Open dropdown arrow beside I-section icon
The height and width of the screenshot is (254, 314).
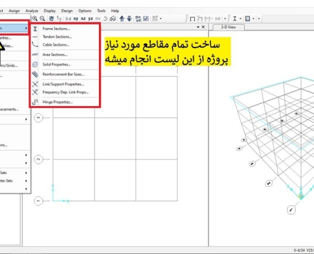[240, 19]
